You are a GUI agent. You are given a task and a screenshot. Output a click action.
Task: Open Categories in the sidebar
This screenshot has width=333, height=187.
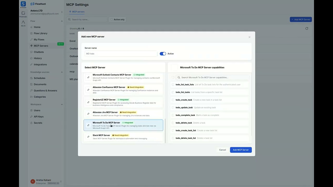click(x=40, y=97)
